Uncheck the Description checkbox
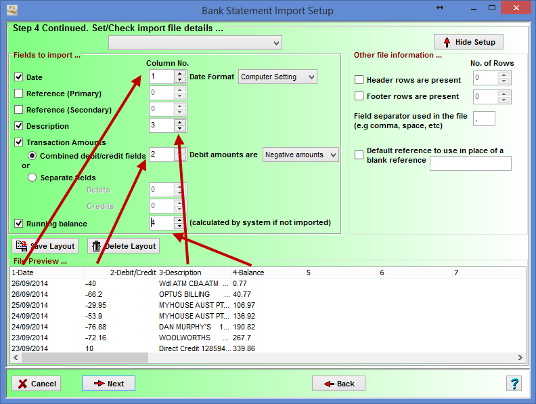 (19, 126)
